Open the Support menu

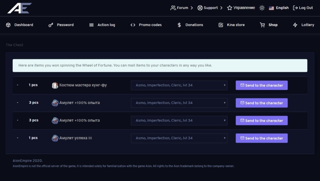(x=210, y=8)
